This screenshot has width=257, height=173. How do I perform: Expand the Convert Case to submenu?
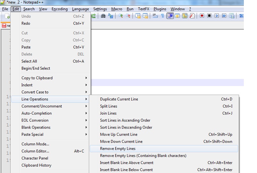tap(51, 92)
